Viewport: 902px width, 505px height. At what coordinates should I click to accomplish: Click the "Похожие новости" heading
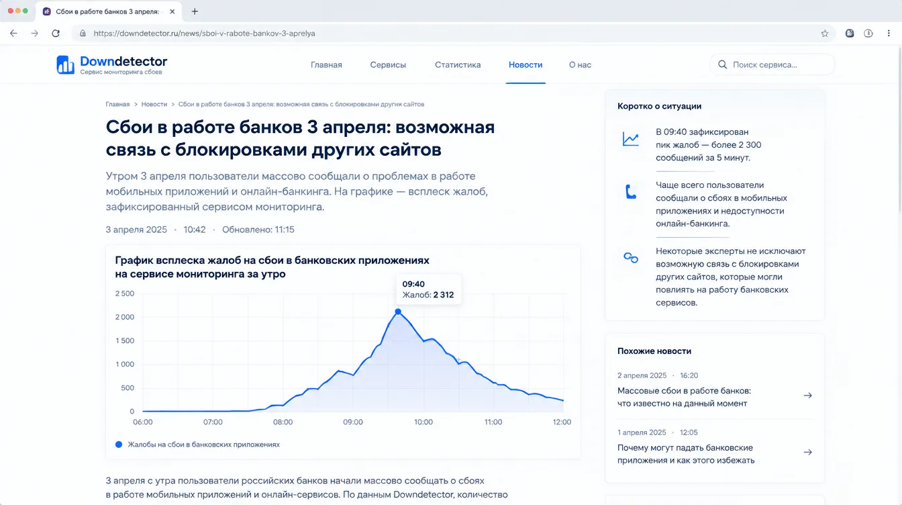tap(654, 351)
